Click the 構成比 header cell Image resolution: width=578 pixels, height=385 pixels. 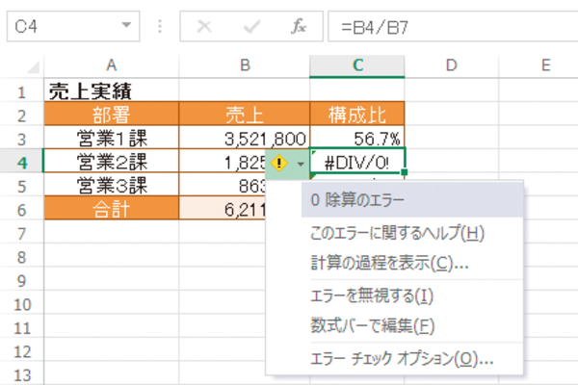[357, 115]
